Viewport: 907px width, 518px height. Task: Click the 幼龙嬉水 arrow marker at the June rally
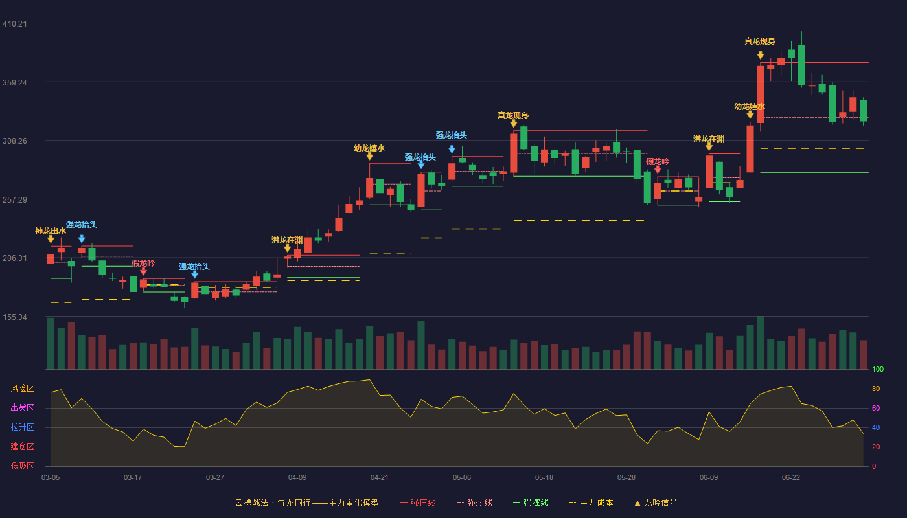750,115
